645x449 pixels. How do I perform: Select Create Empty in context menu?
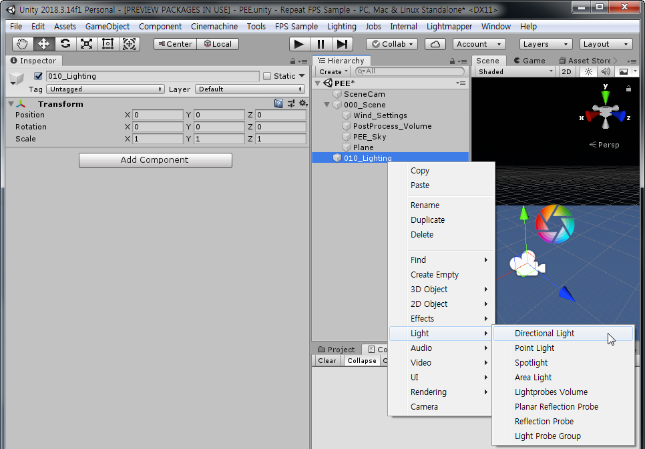[x=441, y=275]
